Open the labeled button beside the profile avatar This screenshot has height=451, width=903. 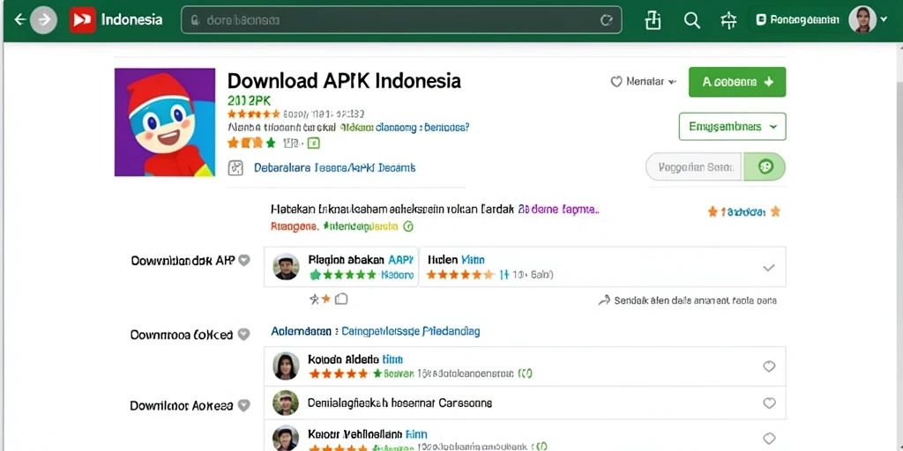[x=797, y=20]
